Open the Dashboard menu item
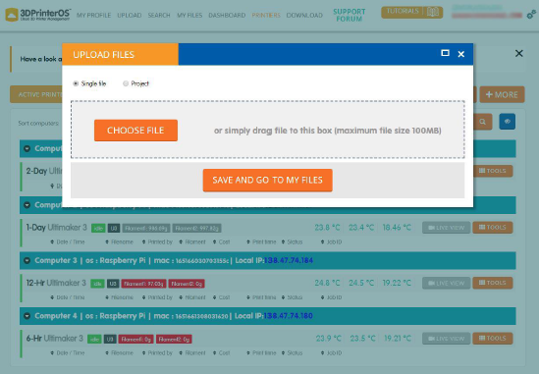 point(227,15)
